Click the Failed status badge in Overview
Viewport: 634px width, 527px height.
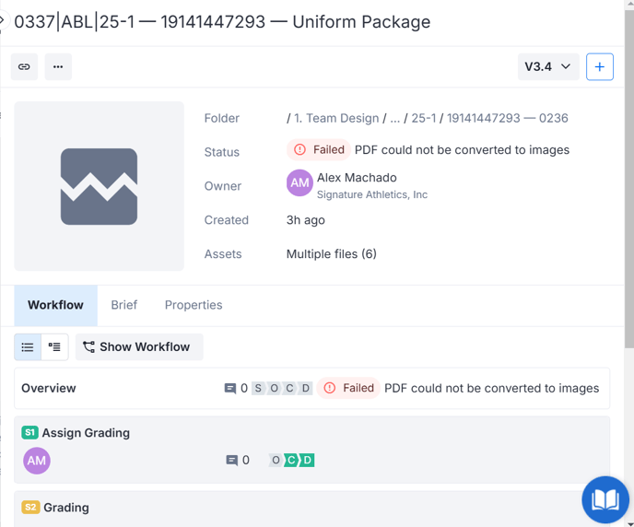pos(348,389)
